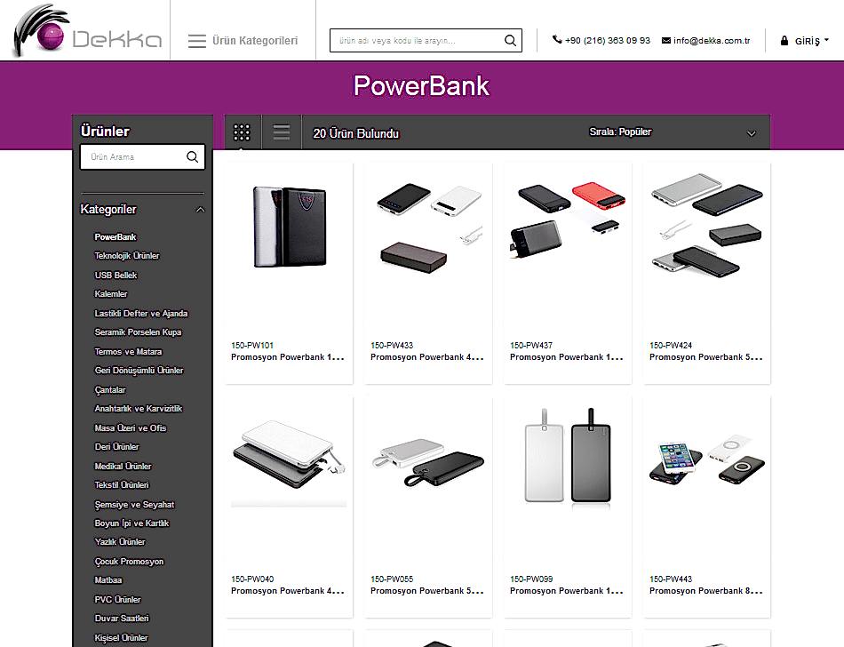Open product 150-PW101 thumbnail

(289, 226)
